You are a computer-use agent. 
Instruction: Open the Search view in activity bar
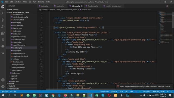pos(3,13)
